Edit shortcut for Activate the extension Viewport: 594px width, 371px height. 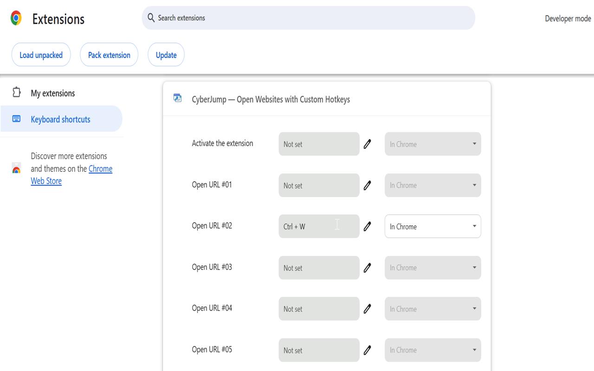(368, 144)
